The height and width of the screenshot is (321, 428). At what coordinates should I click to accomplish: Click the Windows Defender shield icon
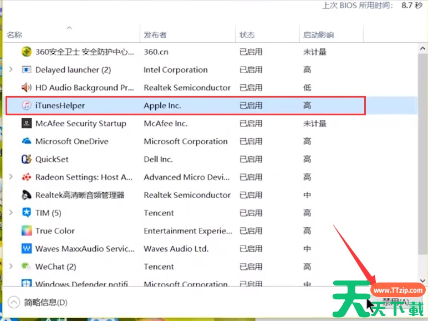[27, 283]
